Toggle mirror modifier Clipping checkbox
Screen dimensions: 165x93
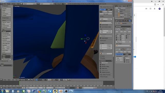[121, 38]
